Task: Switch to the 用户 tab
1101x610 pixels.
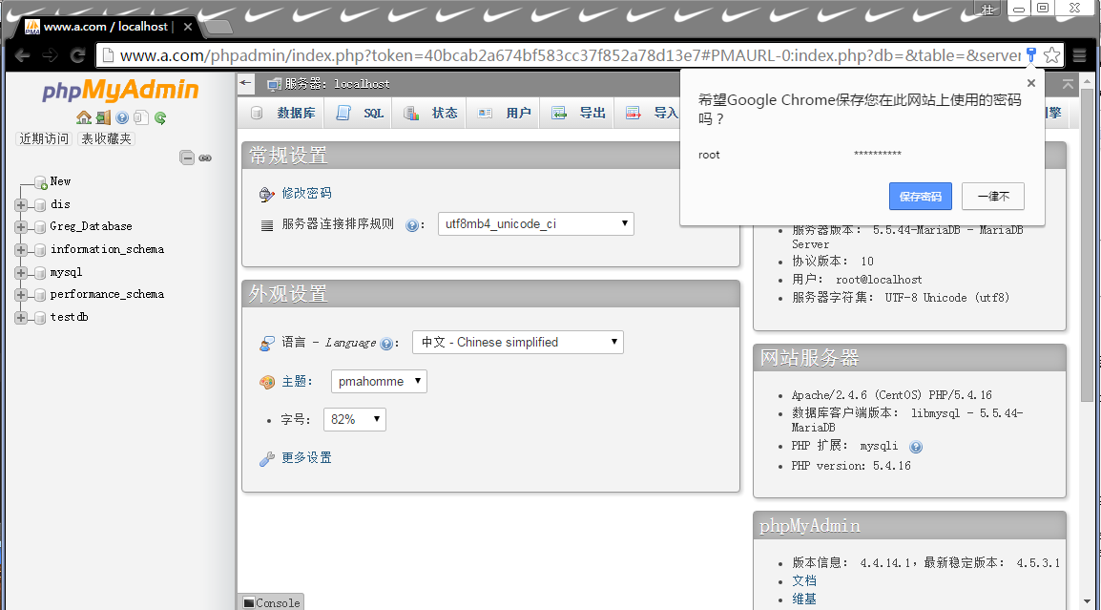Action: 504,114
